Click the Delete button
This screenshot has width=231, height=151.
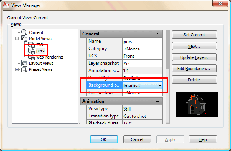point(194,80)
